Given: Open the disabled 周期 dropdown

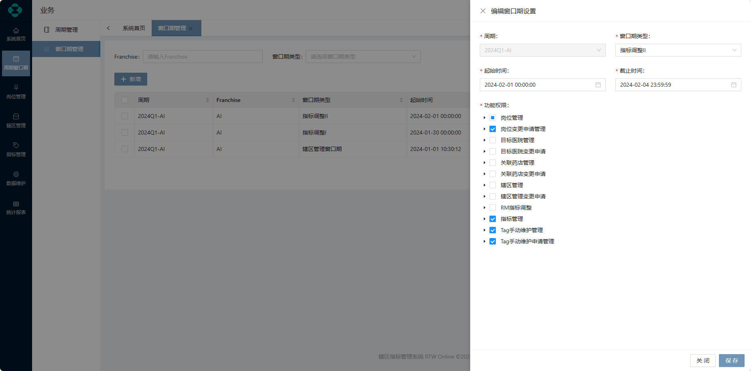Looking at the screenshot, I should point(543,50).
